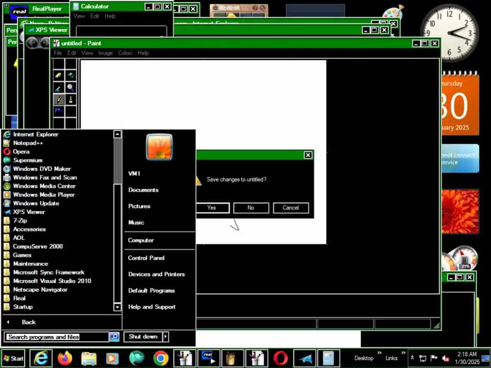Click the Opera taskbar button
This screenshot has height=368, width=491.
281,358
